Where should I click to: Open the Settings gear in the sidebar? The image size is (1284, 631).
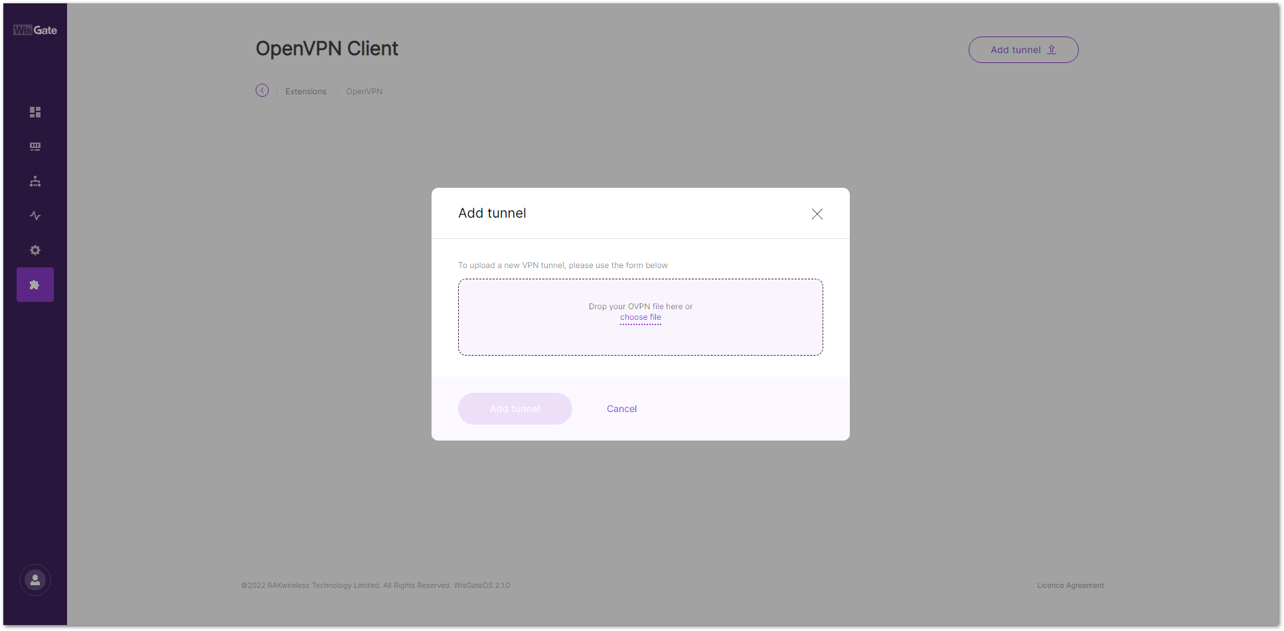pyautogui.click(x=35, y=250)
